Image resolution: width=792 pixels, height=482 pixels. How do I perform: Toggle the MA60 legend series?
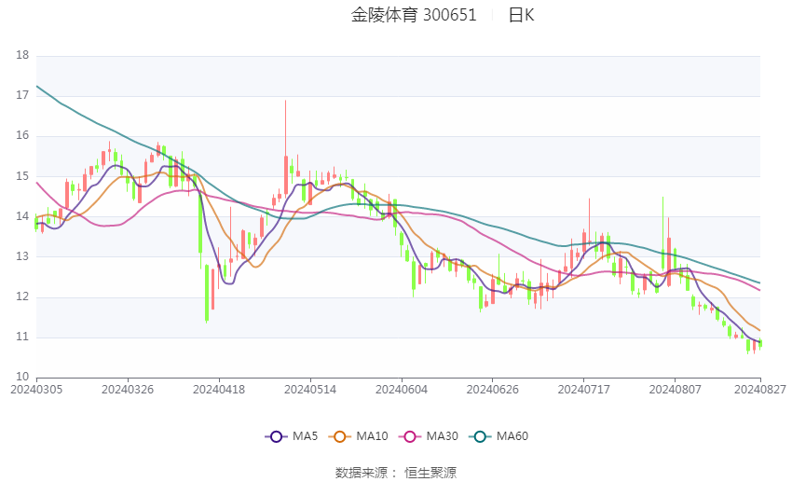point(498,436)
